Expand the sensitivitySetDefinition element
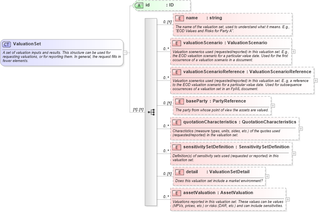 [x=294, y=154]
